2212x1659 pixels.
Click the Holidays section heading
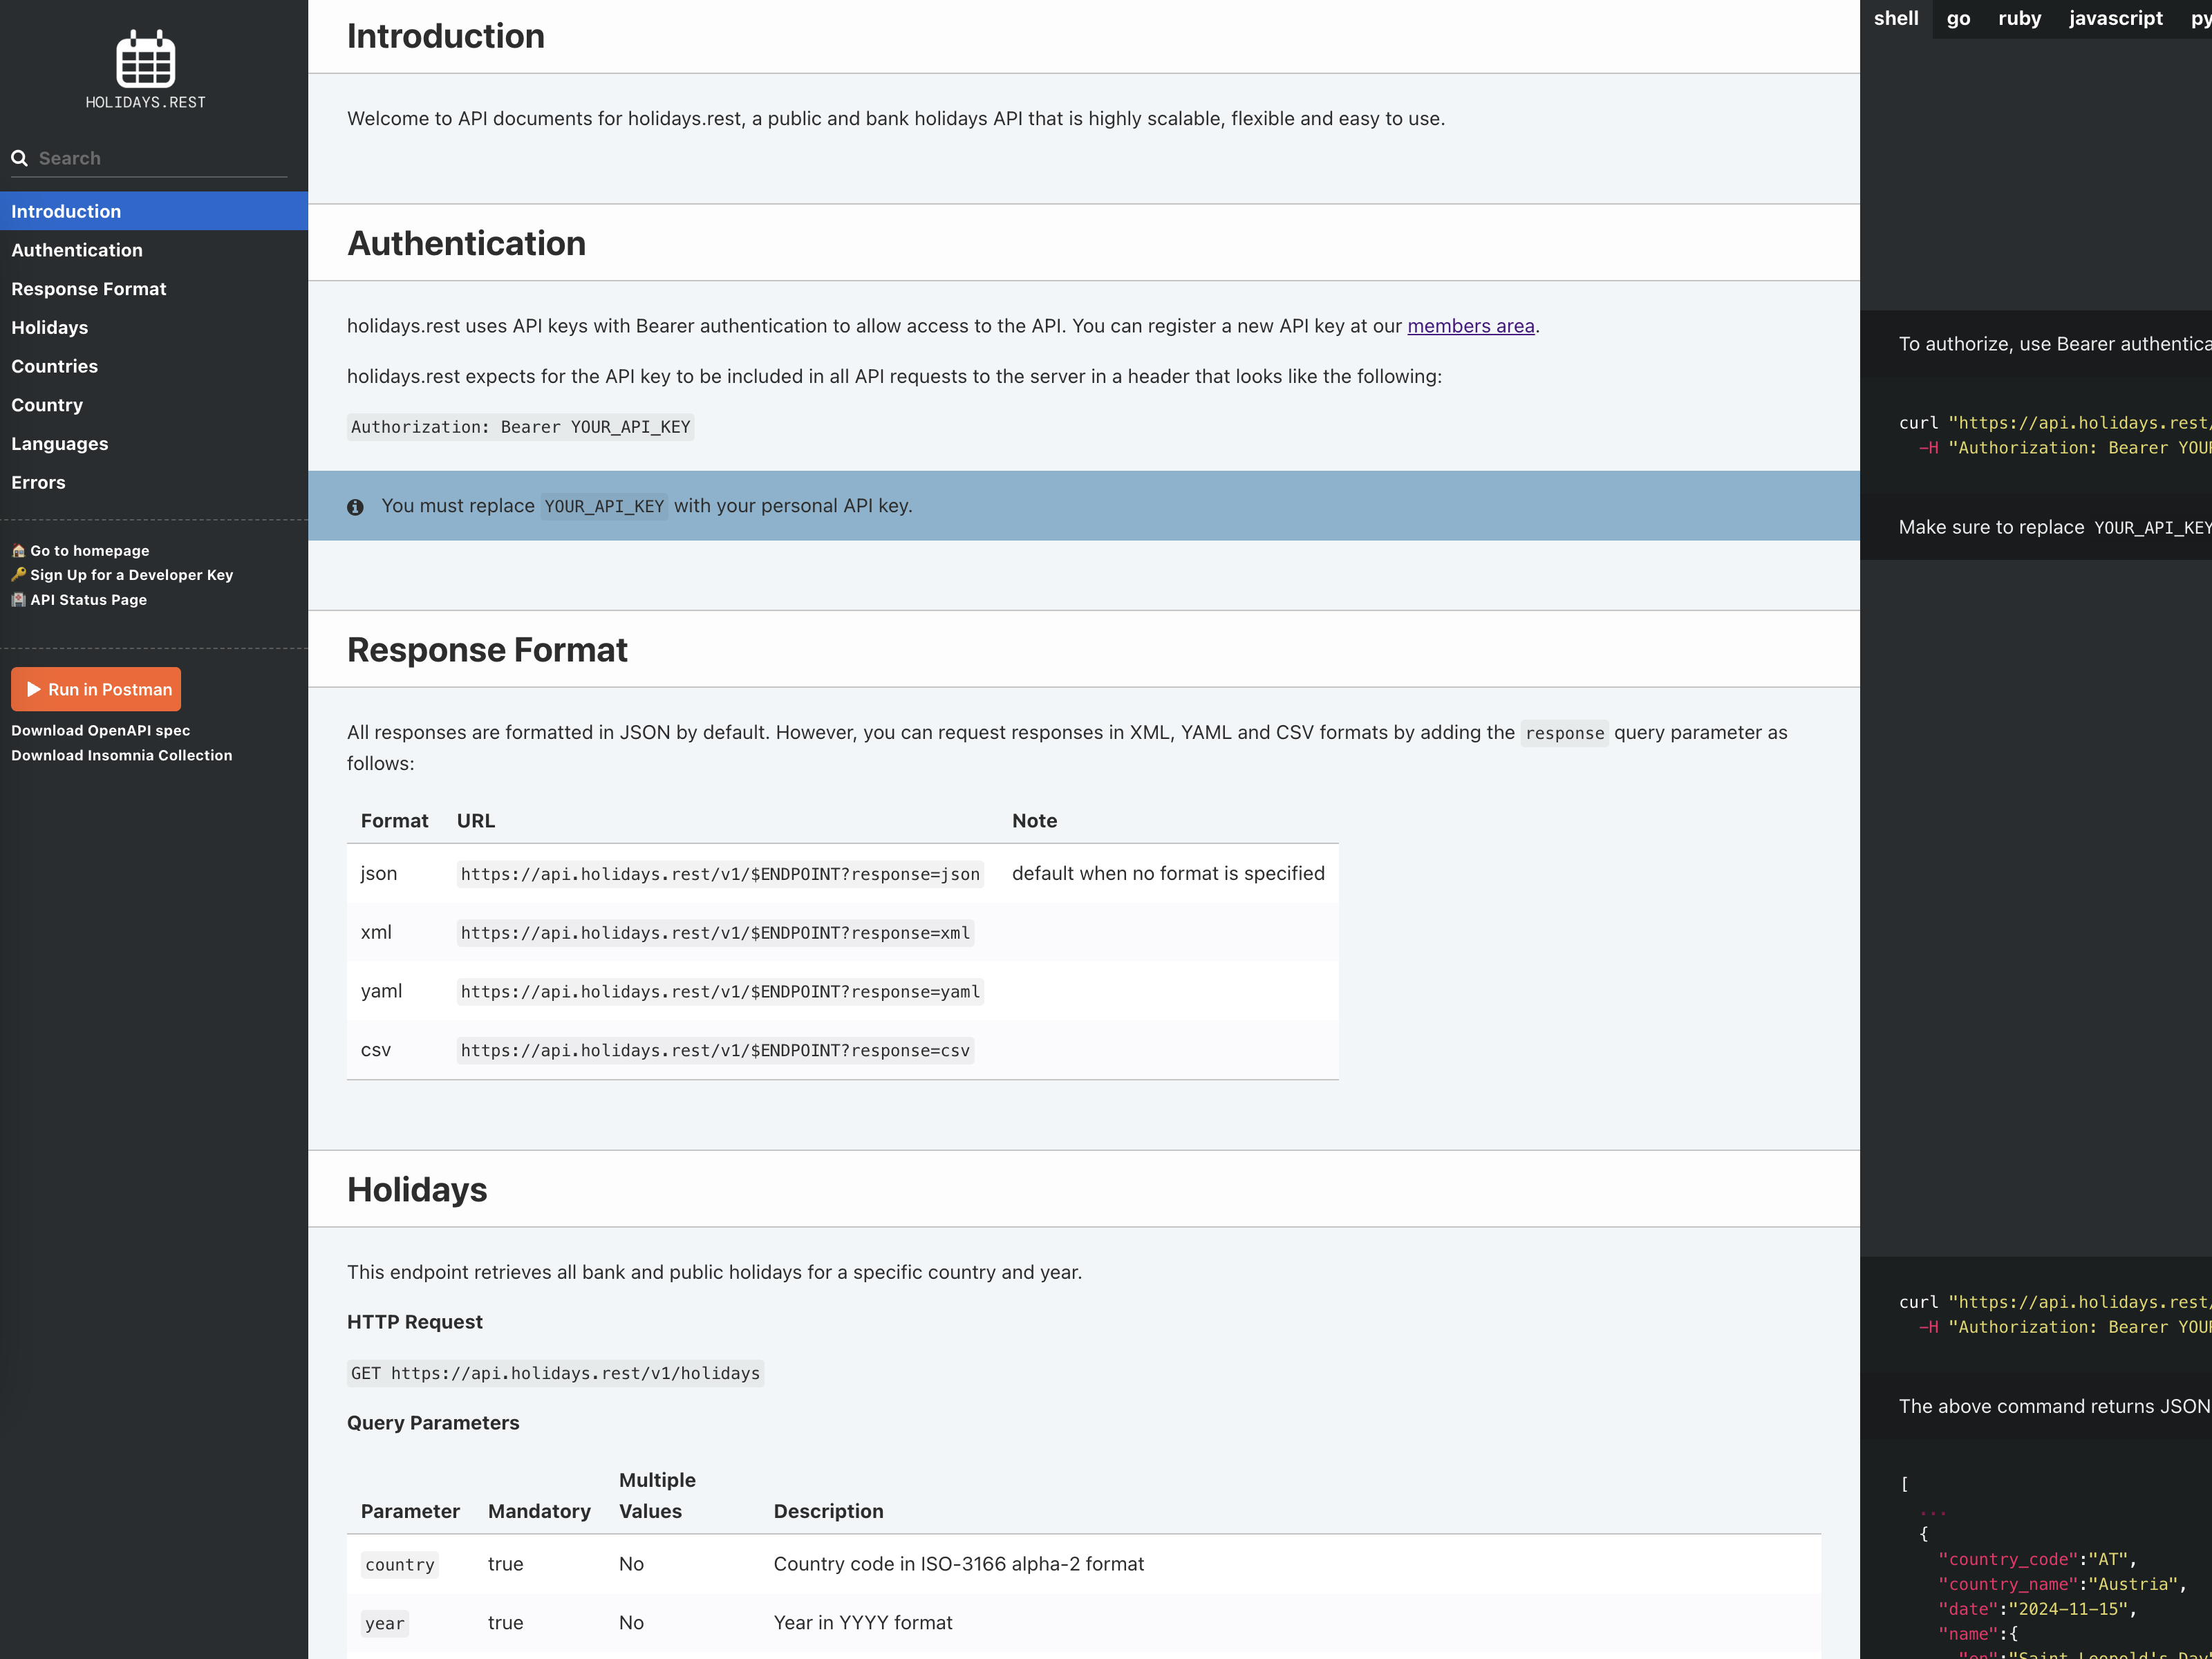pyautogui.click(x=417, y=1190)
